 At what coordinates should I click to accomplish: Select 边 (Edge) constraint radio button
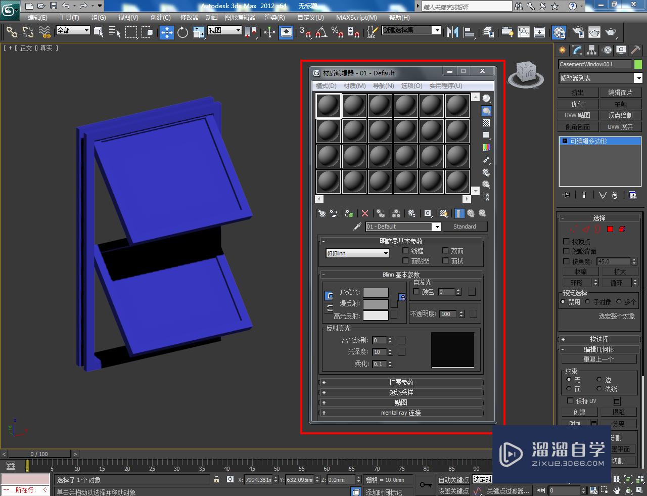pos(599,380)
